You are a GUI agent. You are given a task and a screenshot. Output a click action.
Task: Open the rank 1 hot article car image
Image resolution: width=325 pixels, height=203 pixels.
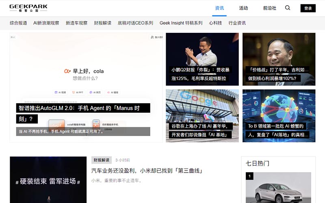278,188
